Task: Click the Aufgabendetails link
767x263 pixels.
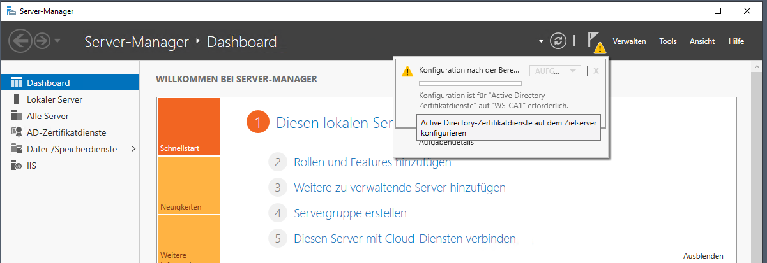Action: 446,142
